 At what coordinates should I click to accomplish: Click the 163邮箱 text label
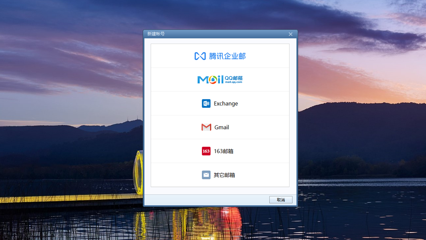coord(224,151)
